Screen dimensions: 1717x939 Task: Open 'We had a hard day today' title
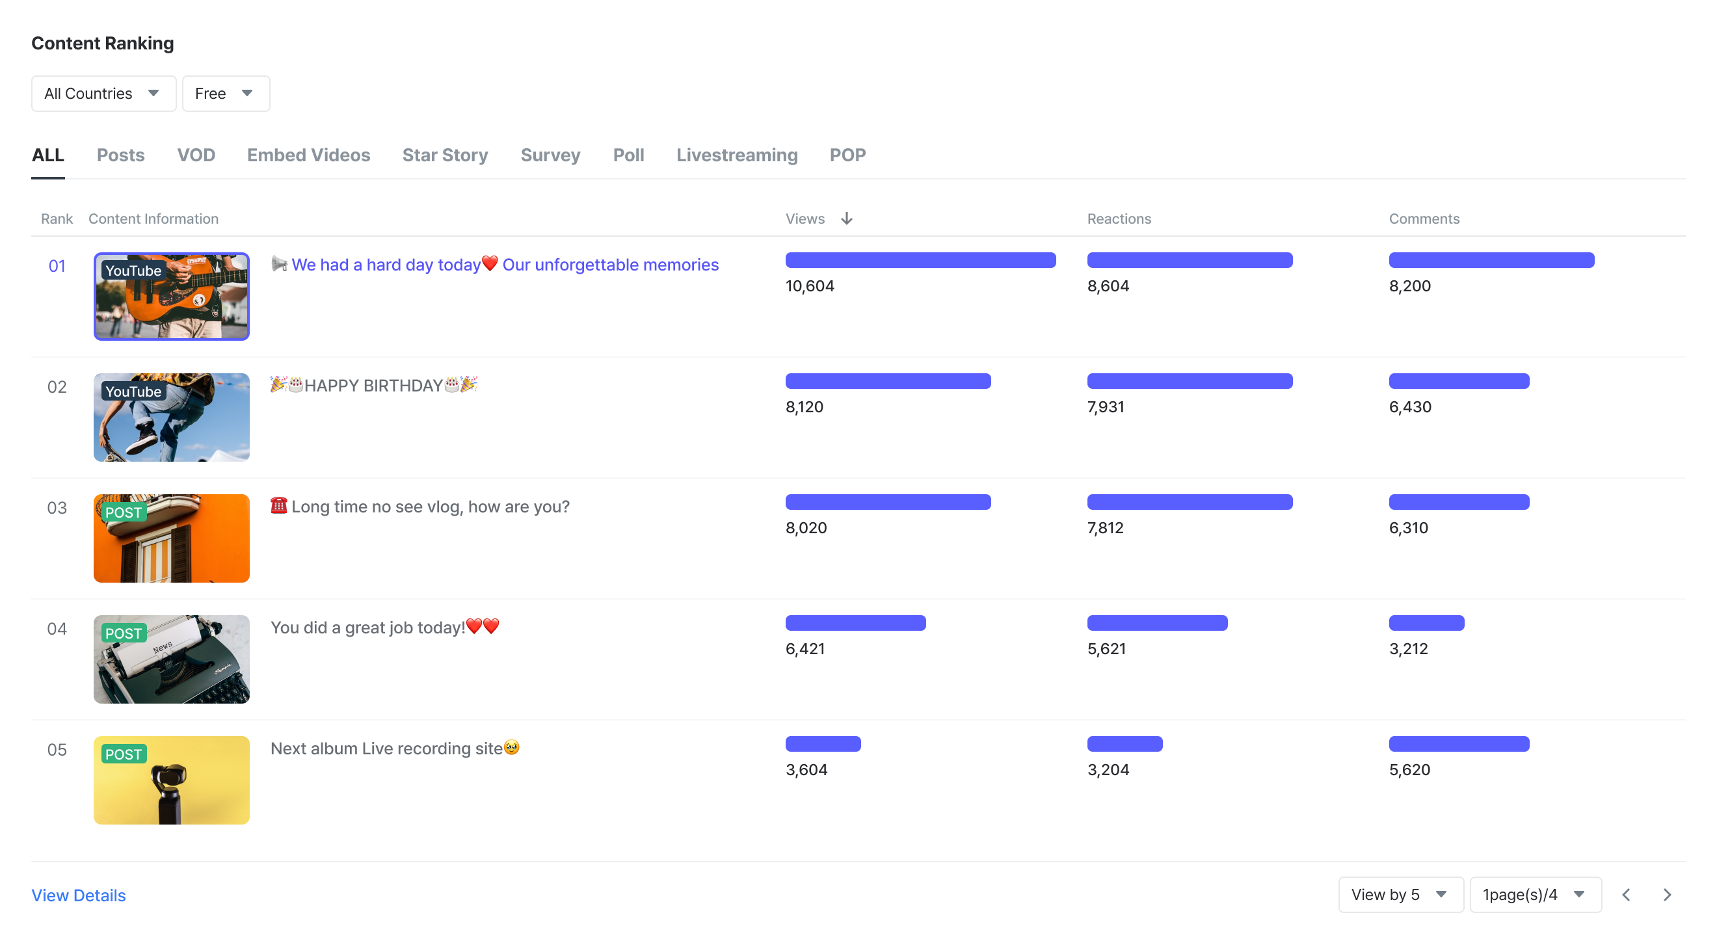494,265
